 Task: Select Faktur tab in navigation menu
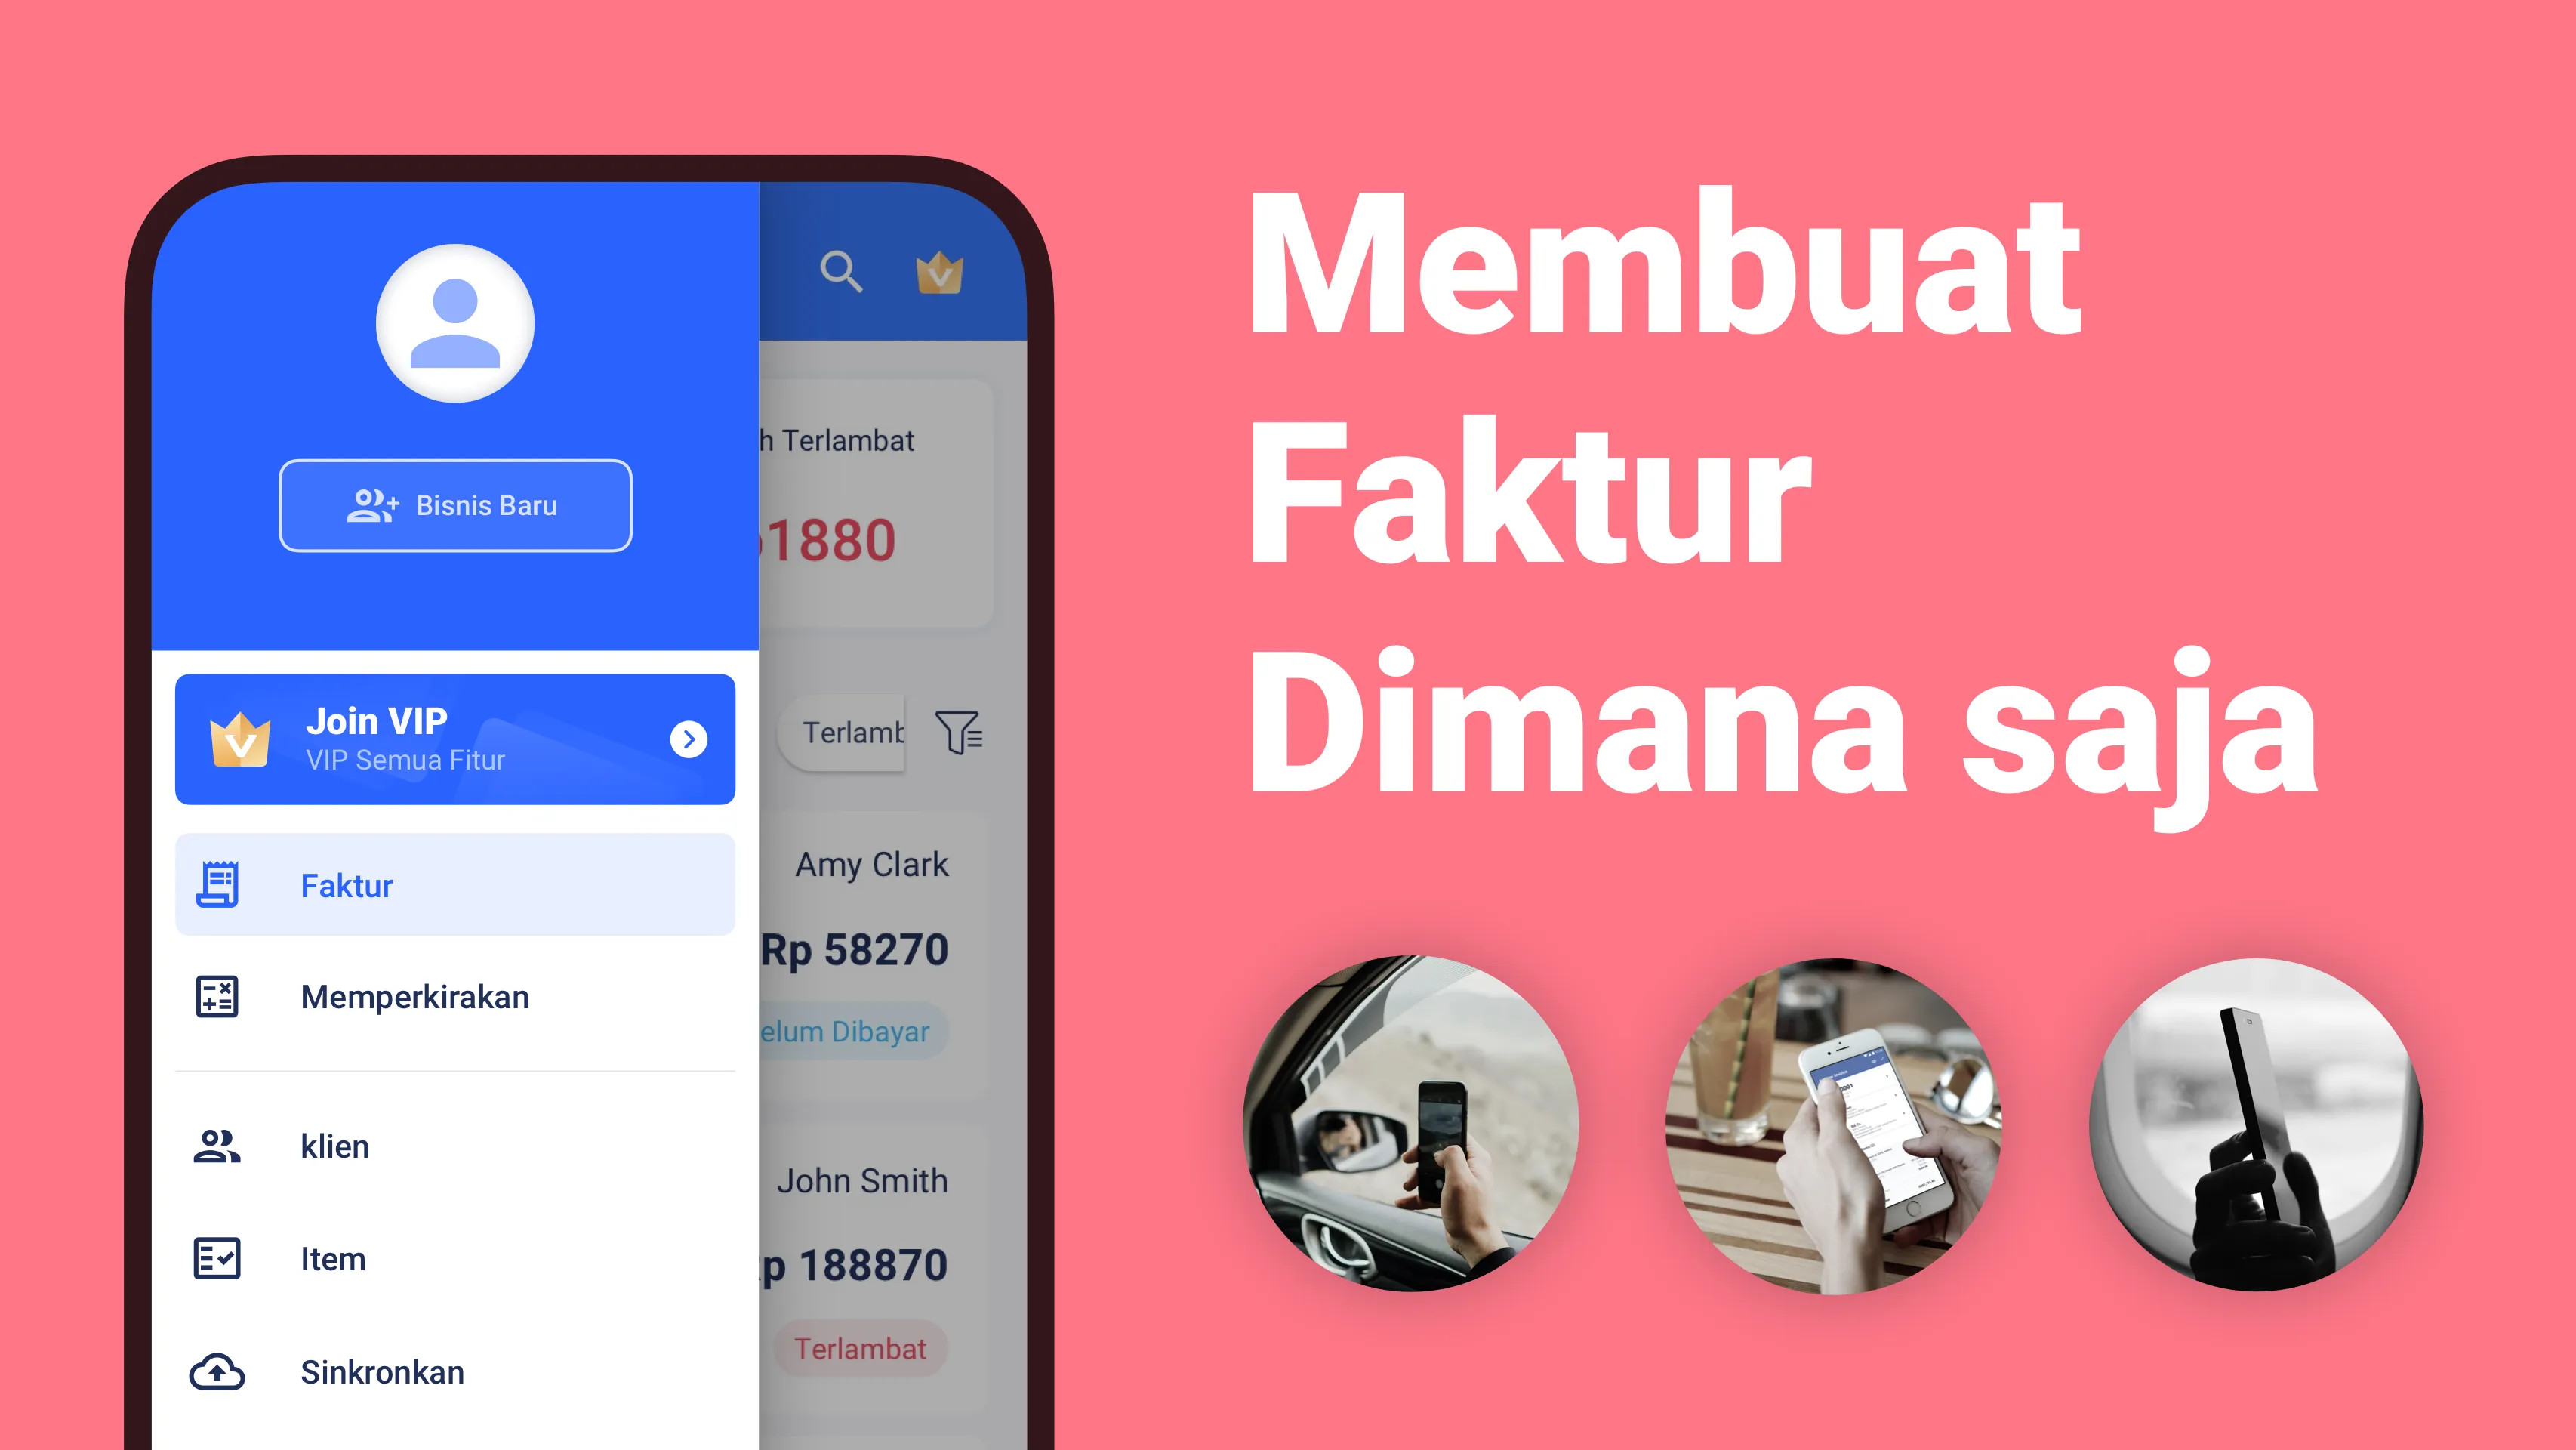pos(451,884)
